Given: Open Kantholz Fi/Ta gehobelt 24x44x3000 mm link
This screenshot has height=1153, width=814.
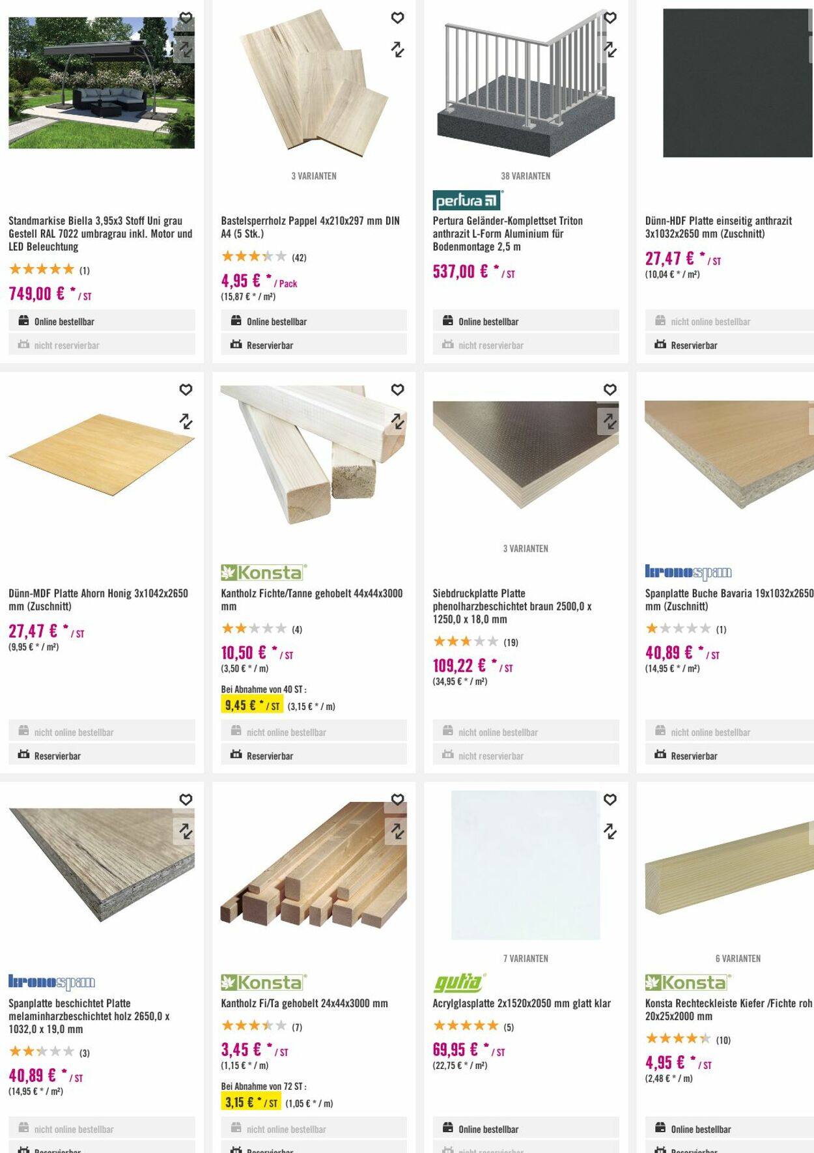Looking at the screenshot, I should (304, 1003).
